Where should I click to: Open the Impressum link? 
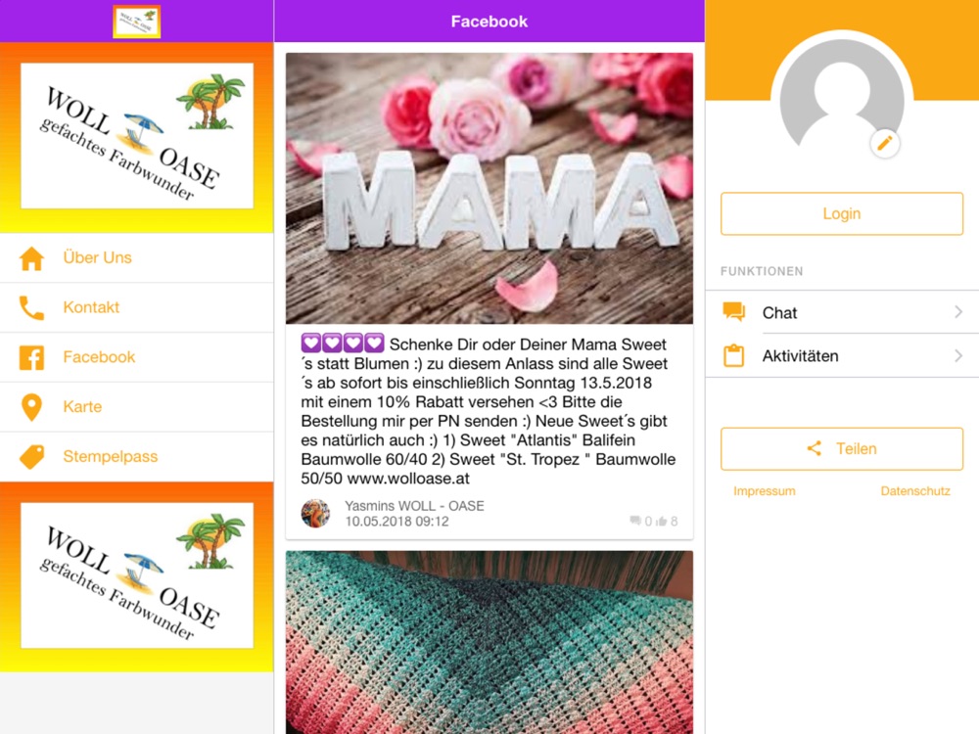point(765,491)
